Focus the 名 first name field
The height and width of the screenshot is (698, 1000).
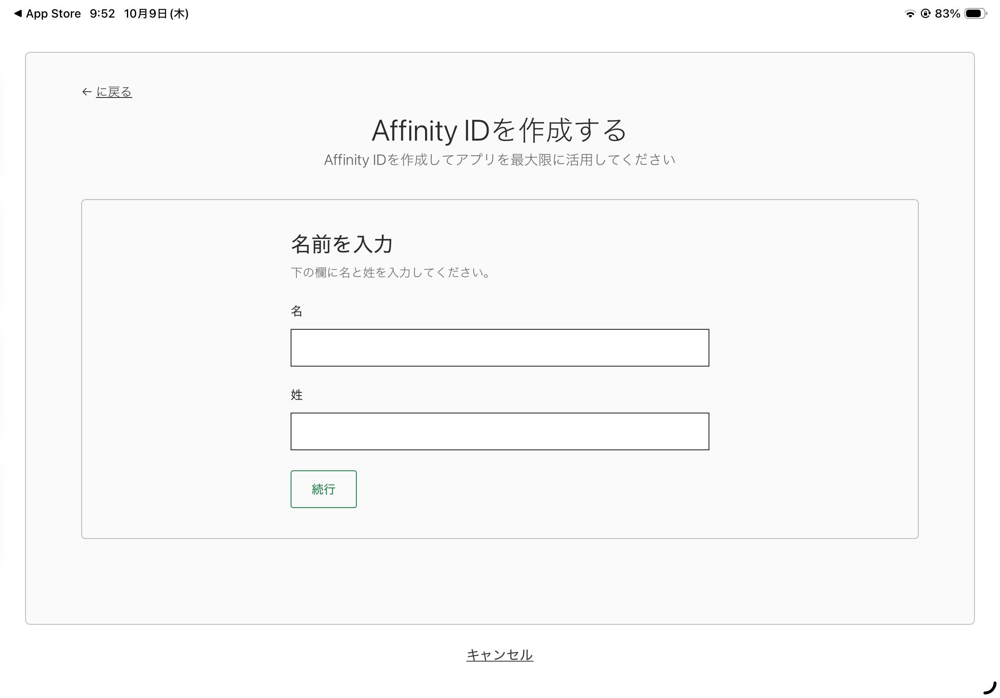click(x=500, y=348)
